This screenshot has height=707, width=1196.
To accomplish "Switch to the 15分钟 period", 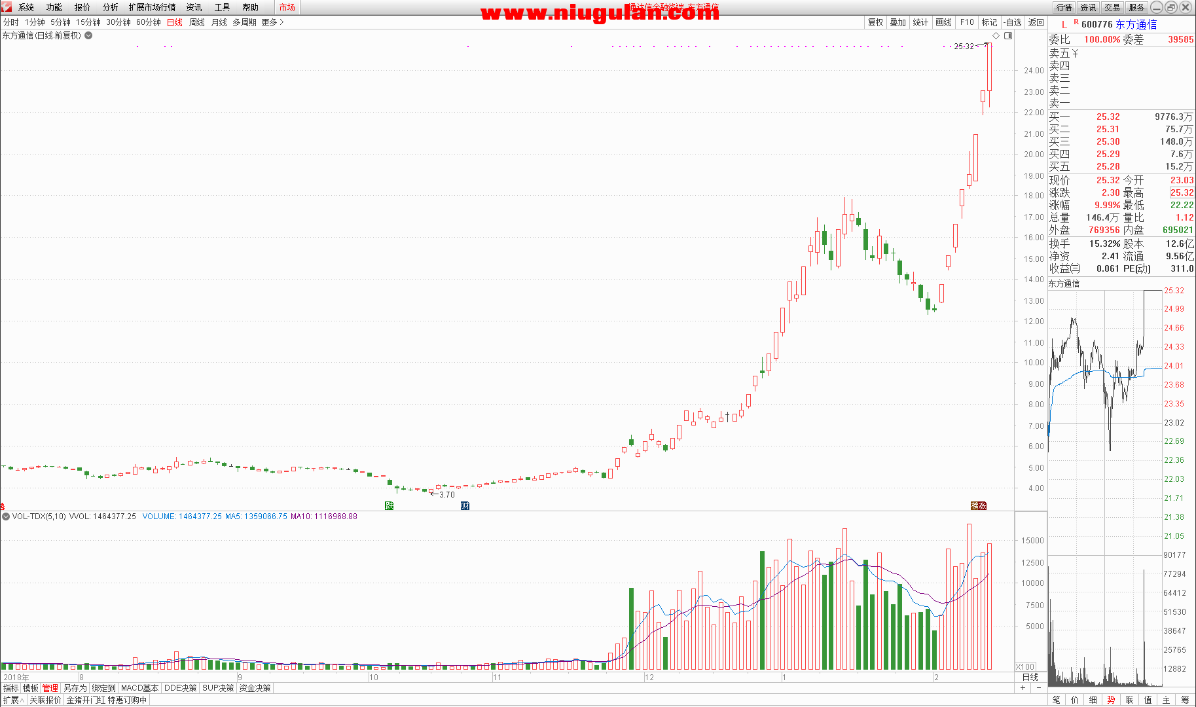I will tap(88, 22).
